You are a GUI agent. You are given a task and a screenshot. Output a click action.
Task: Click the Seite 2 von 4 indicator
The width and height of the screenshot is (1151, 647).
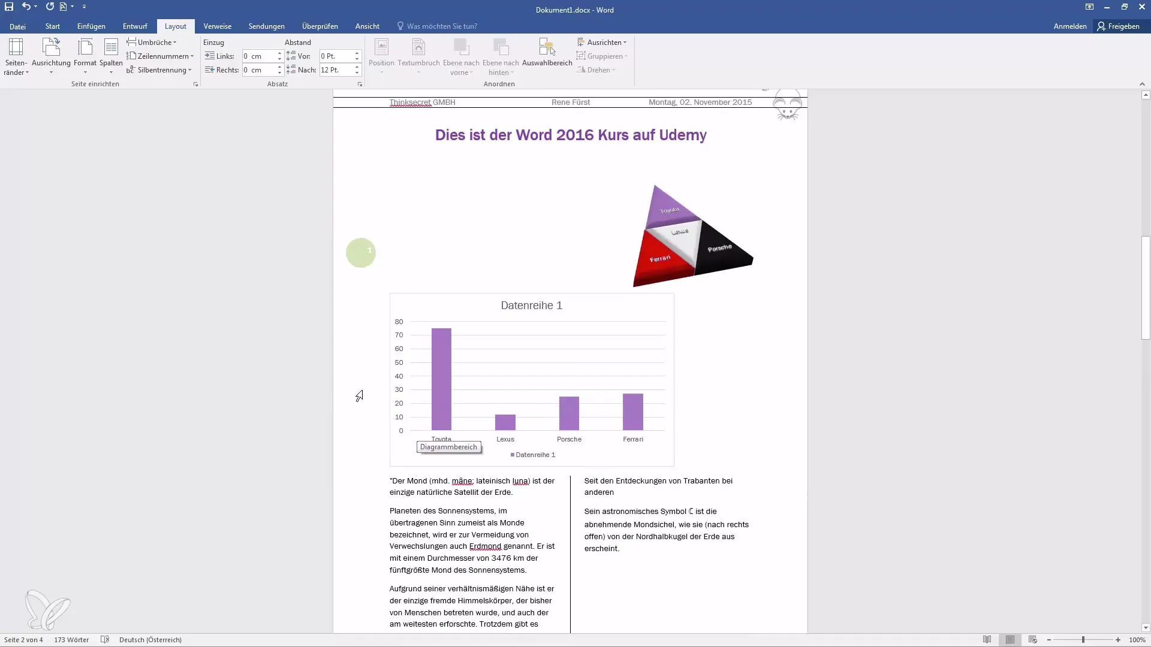[x=23, y=640]
